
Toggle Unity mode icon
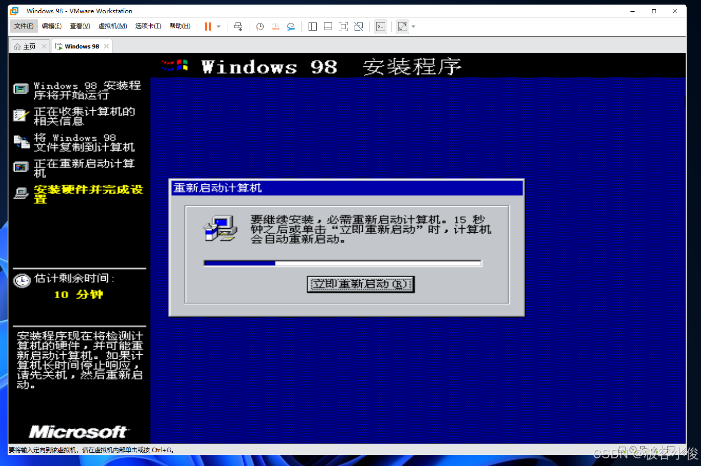pyautogui.click(x=359, y=27)
